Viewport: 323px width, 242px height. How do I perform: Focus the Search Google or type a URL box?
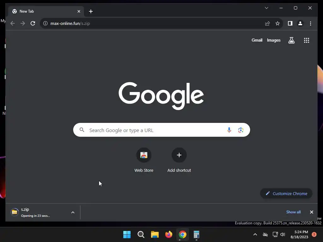click(161, 130)
